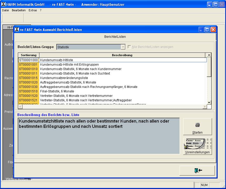
Task: Click sort code ST00001000 cell
Action: tap(29, 60)
